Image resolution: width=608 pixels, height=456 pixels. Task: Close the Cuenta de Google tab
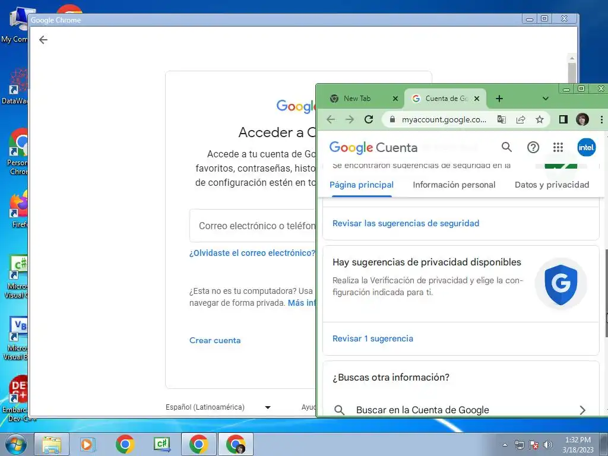477,99
